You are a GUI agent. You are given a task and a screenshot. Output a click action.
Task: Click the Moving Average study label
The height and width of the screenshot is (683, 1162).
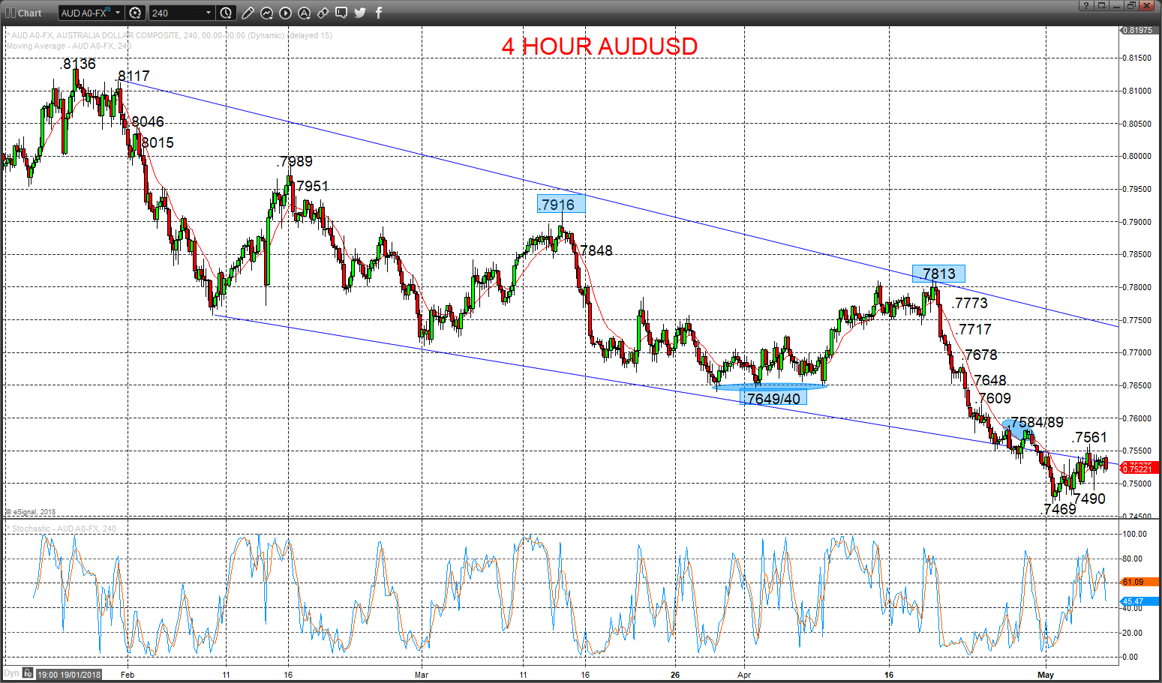pos(68,46)
